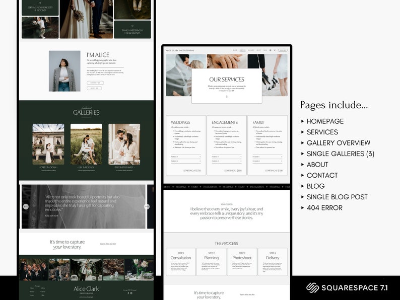Click 404 ERROR in pages list
The image size is (400, 300).
click(x=325, y=208)
